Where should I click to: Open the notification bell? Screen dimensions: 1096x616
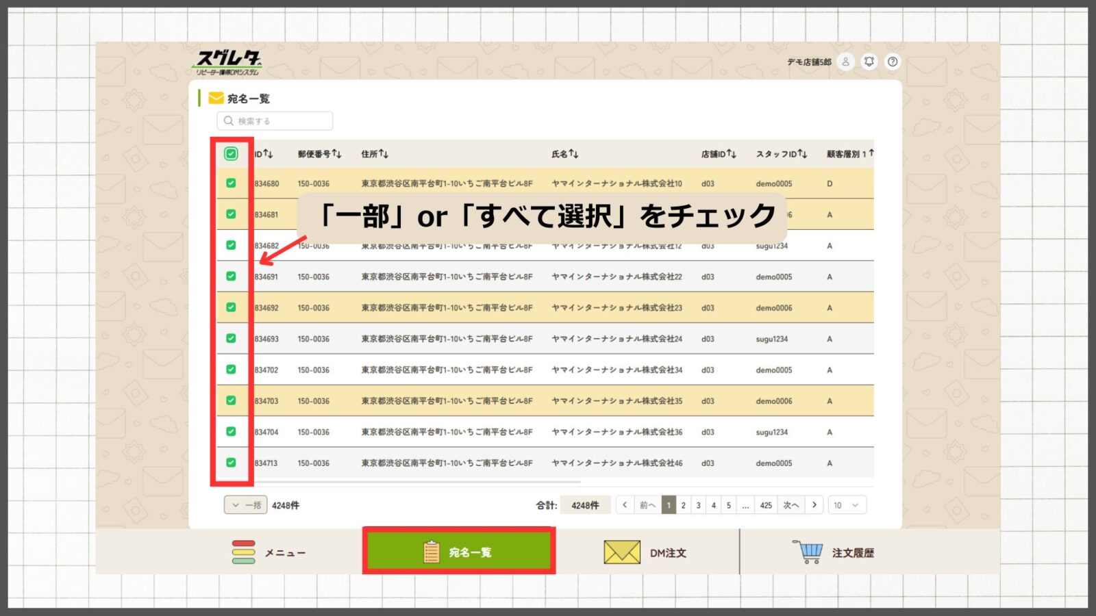tap(869, 62)
